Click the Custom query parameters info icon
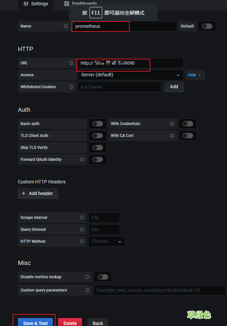Viewport: 227px width, 326px height. pos(87,290)
